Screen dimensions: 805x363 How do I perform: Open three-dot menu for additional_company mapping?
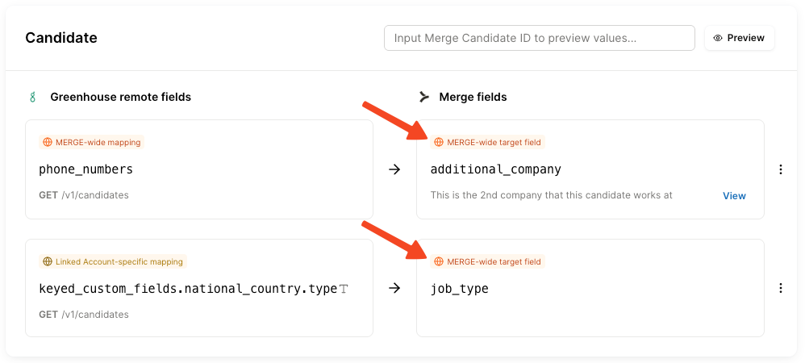click(x=780, y=169)
